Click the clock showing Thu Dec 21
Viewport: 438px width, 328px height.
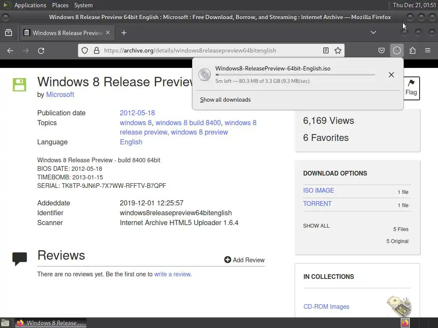(x=414, y=5)
